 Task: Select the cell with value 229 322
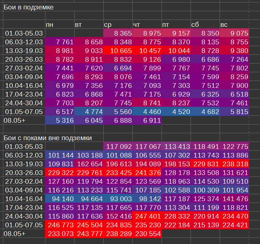[x=60, y=173]
